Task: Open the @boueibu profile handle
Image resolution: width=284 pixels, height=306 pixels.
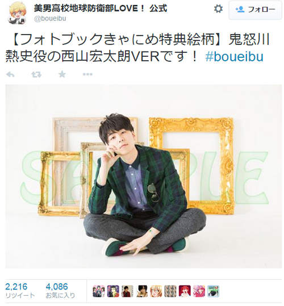Action: coord(50,19)
